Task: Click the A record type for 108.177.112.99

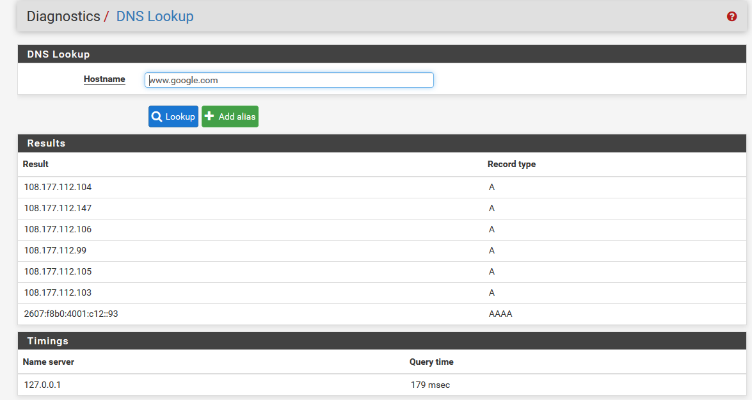Action: tap(492, 250)
